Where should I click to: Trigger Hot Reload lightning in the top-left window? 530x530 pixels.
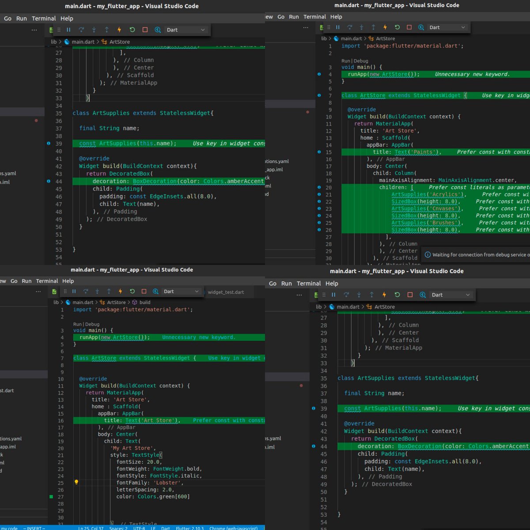point(119,30)
